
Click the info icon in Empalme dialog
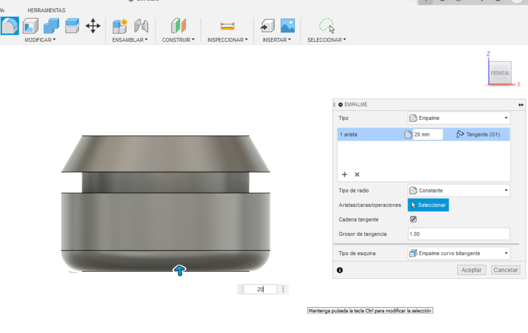[340, 270]
